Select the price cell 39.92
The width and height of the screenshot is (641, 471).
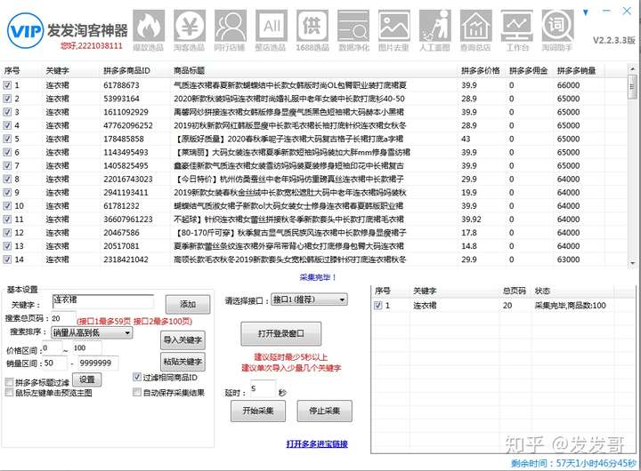pyautogui.click(x=471, y=220)
